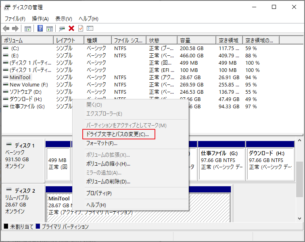
Task: Choose ボリュームの縮小(H)... from context menu
Action: [108, 164]
